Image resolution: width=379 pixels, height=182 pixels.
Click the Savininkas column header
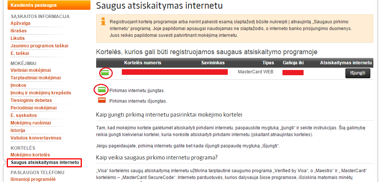(213, 63)
